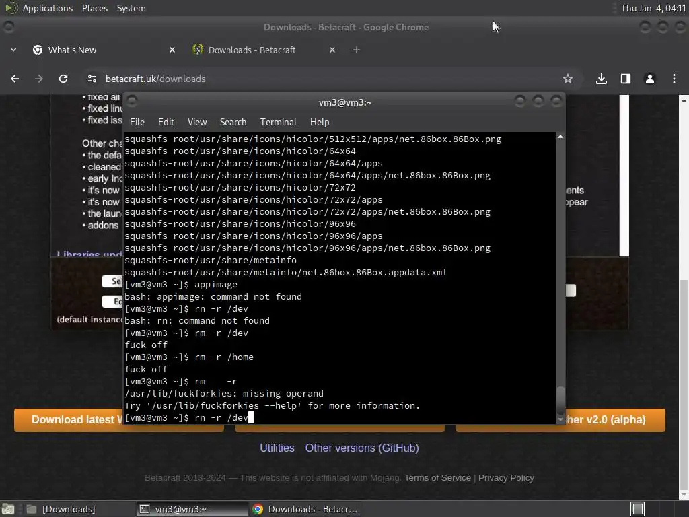Click terminal scrollbar up arrow
The height and width of the screenshot is (517, 689).
[x=560, y=137]
